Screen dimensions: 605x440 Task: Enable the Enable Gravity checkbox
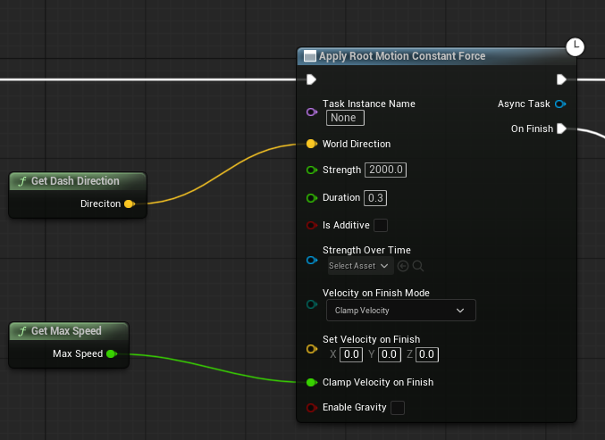(398, 408)
